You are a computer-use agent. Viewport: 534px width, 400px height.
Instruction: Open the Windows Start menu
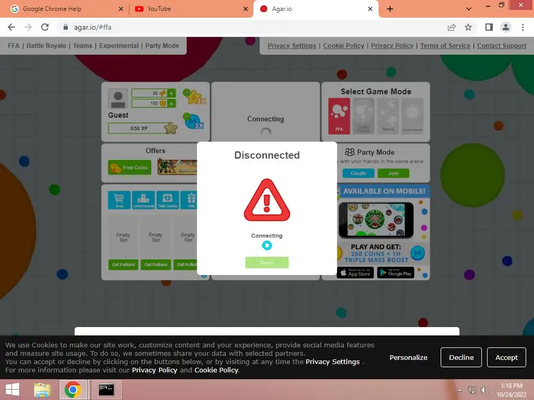[13, 390]
